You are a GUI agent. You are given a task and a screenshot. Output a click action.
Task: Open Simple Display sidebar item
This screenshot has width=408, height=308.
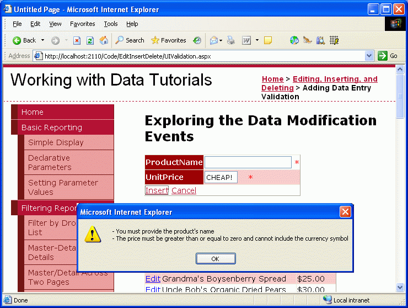pos(69,142)
